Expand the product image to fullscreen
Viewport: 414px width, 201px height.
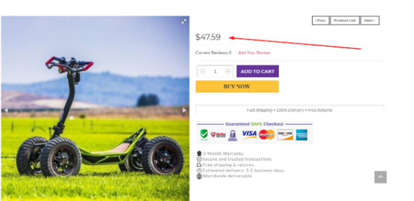click(x=184, y=21)
